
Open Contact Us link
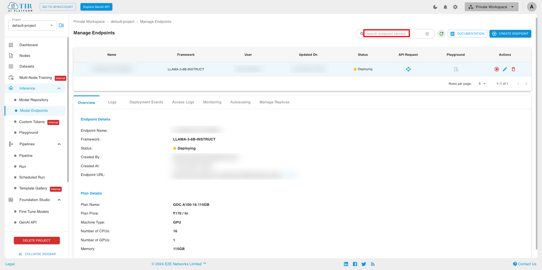(524, 264)
